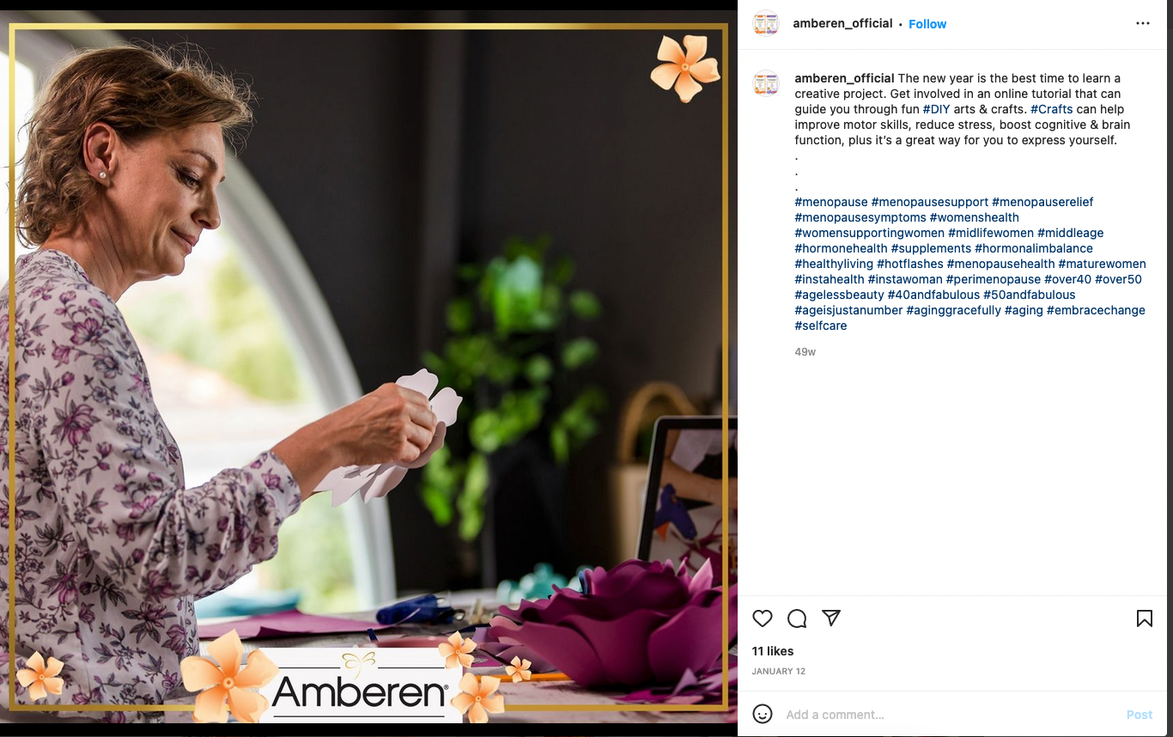
Task: Open amberen_official username in header
Action: click(x=842, y=23)
